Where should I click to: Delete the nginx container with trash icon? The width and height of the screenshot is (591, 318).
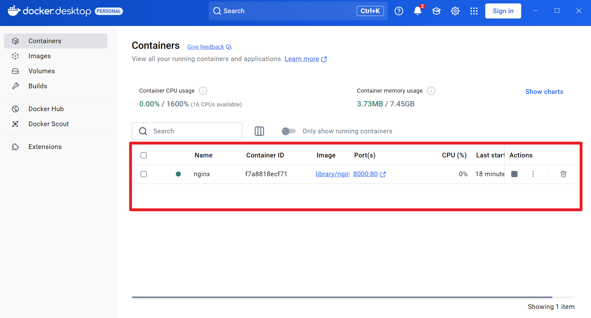click(x=563, y=174)
